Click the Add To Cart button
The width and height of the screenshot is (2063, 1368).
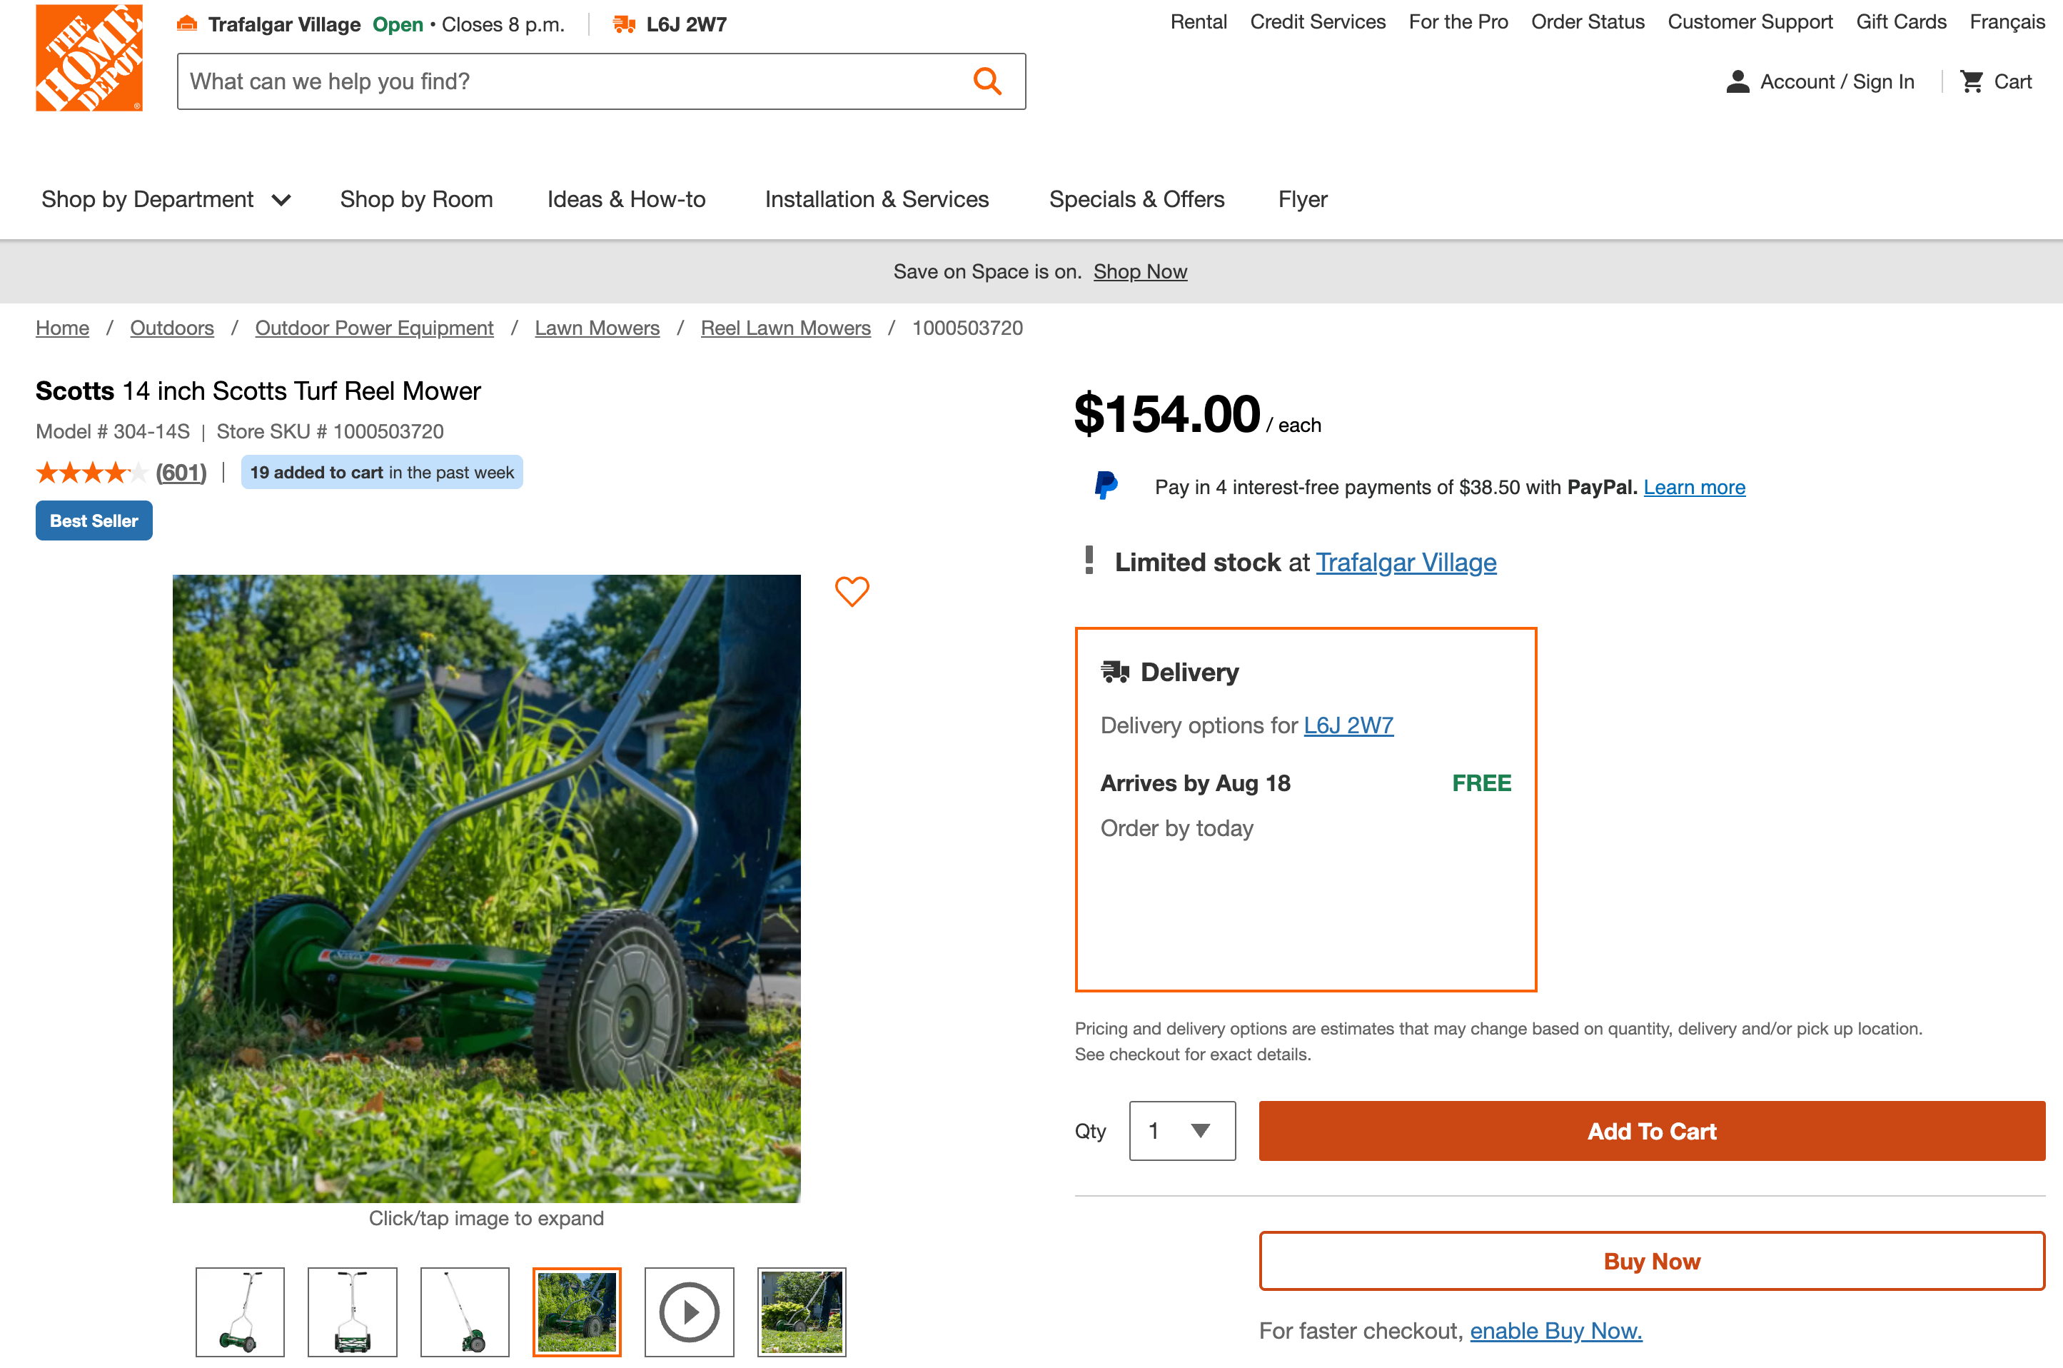1651,1131
